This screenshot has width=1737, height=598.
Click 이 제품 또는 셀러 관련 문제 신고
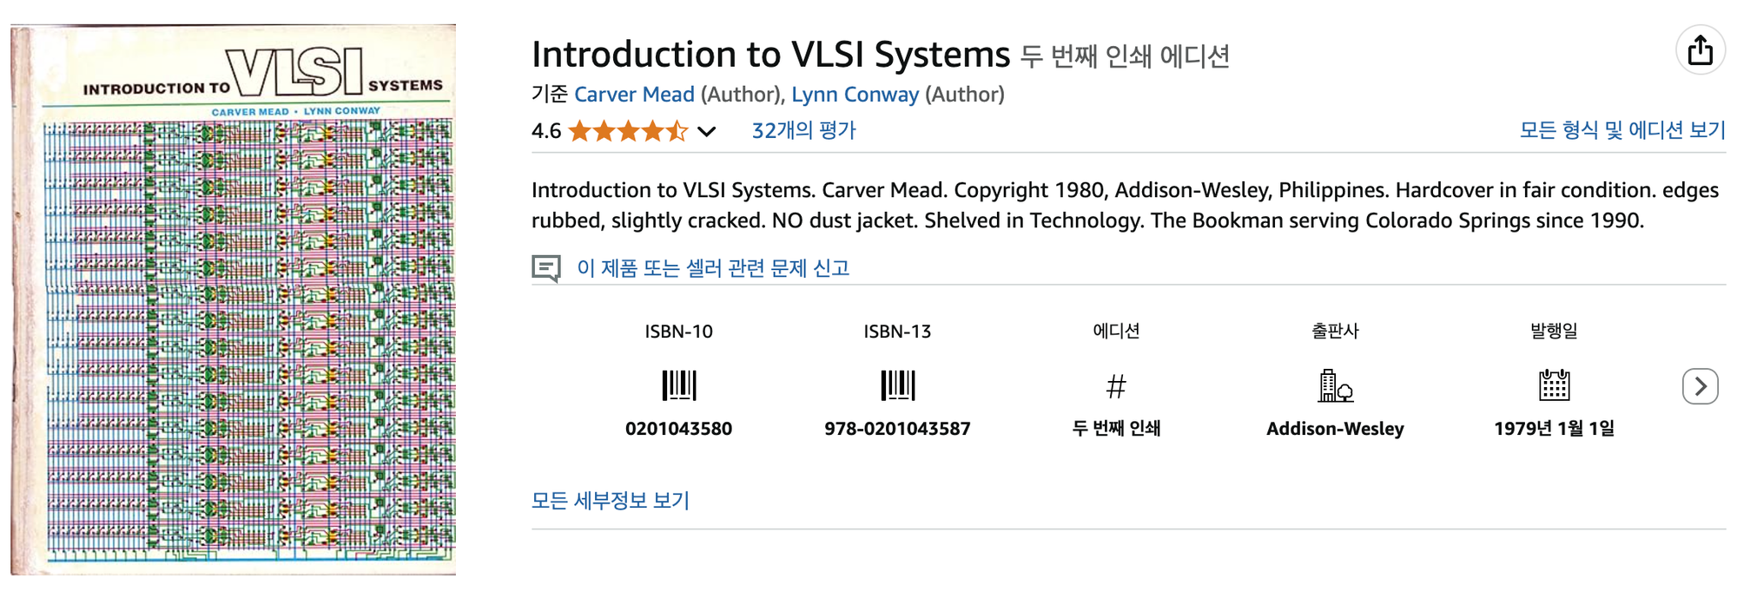point(712,268)
